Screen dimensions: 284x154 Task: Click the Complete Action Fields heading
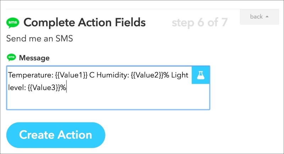[84, 23]
